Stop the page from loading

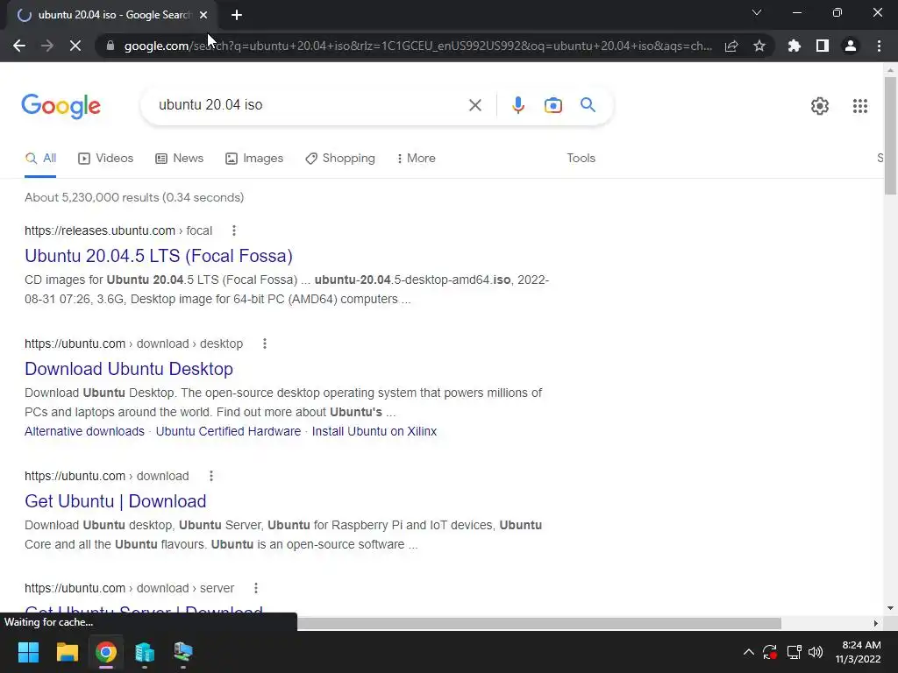[75, 46]
